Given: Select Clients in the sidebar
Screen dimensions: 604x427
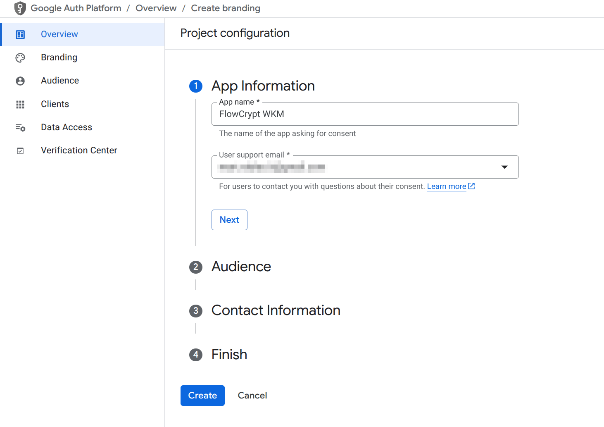Looking at the screenshot, I should coord(83,104).
